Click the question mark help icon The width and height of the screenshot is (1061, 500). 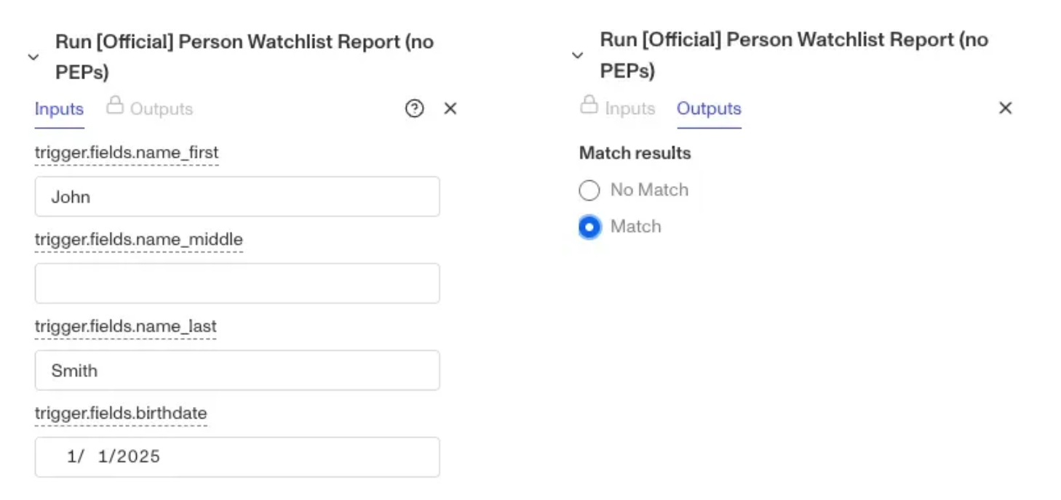414,109
